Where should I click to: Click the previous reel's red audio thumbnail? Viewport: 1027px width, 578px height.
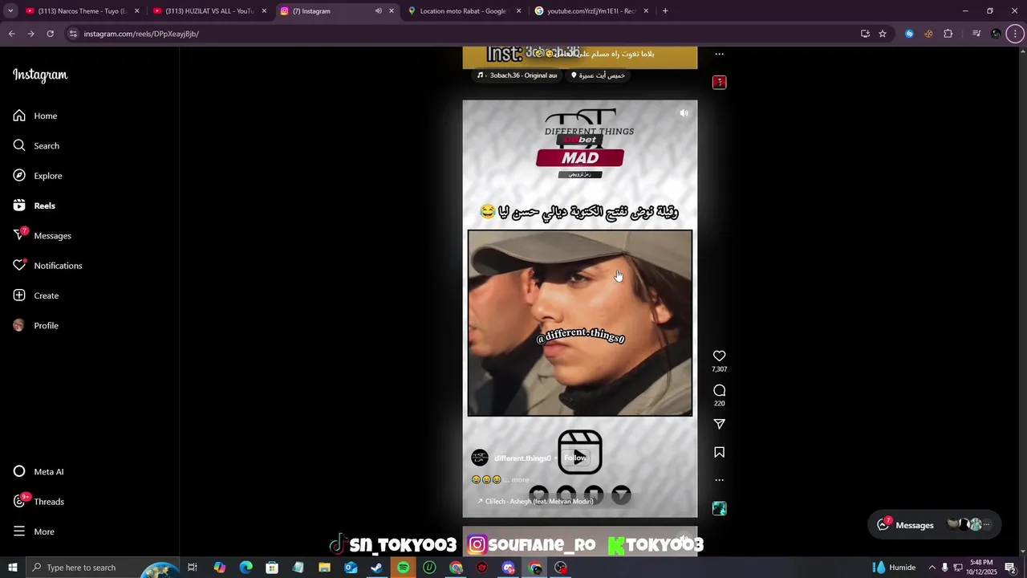[x=719, y=82]
